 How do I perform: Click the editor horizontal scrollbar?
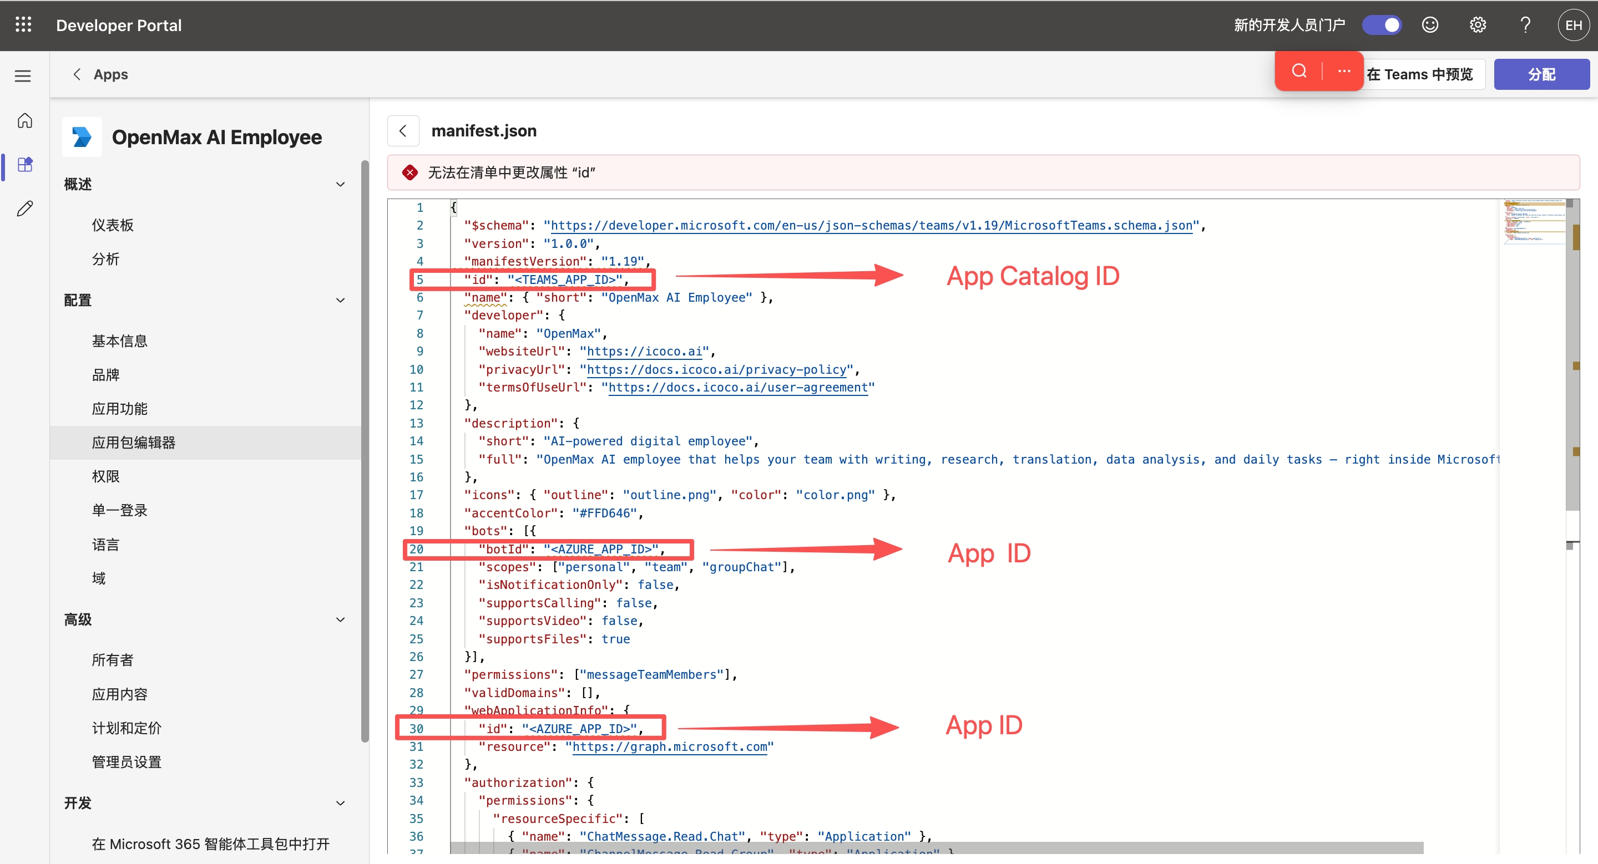tap(937, 847)
